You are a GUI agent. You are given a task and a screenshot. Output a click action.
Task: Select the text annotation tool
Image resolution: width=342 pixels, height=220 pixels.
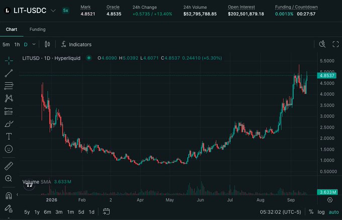(x=9, y=136)
